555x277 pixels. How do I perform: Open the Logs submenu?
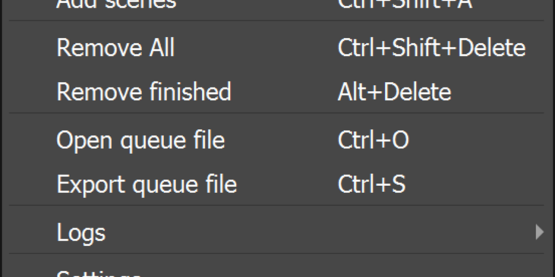[x=276, y=232]
